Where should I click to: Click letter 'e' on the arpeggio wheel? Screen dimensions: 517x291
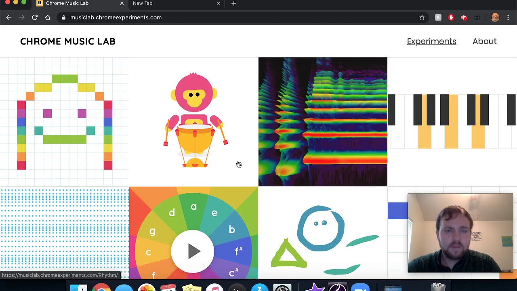tap(214, 213)
